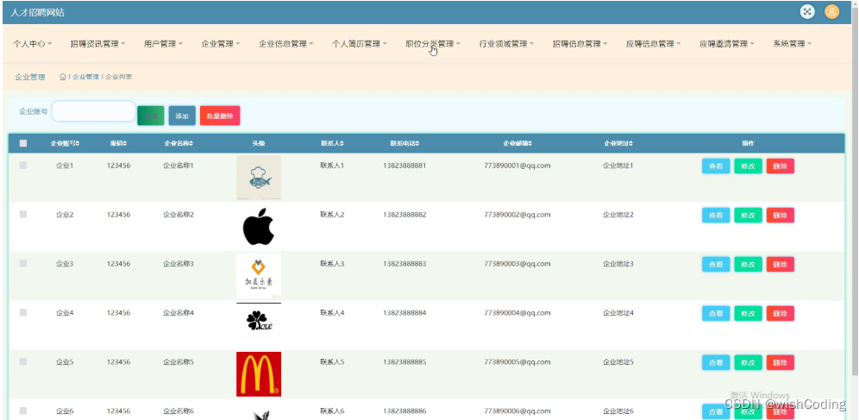
Task: Sort by 企业账号 column arrow
Action: pyautogui.click(x=78, y=143)
